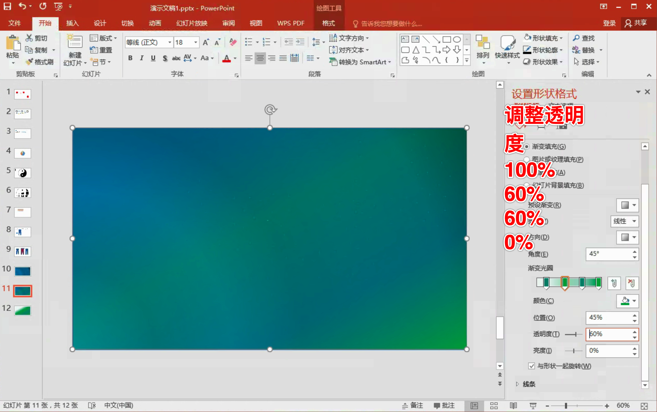This screenshot has height=412, width=657.
Task: Click the Paste clipboard icon
Action: tap(13, 43)
